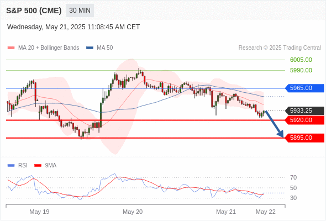Click the blue RSI legend swatch
The width and height of the screenshot is (326, 221).
(11, 166)
